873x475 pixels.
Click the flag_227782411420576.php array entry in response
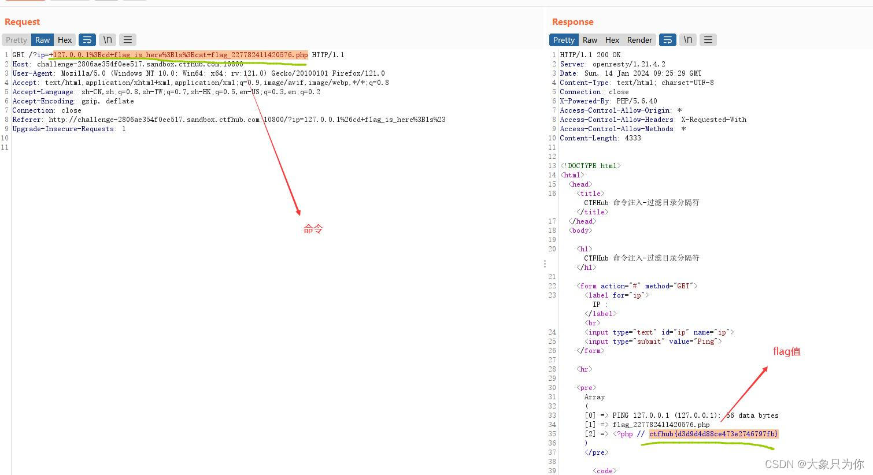pyautogui.click(x=647, y=425)
